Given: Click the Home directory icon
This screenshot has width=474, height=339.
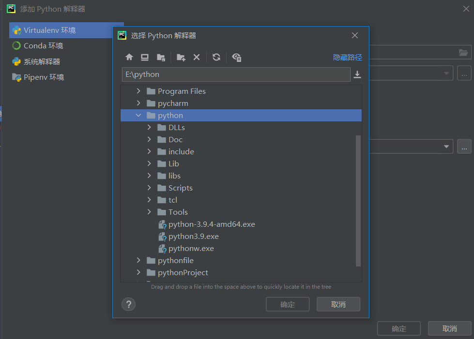Looking at the screenshot, I should (x=129, y=57).
